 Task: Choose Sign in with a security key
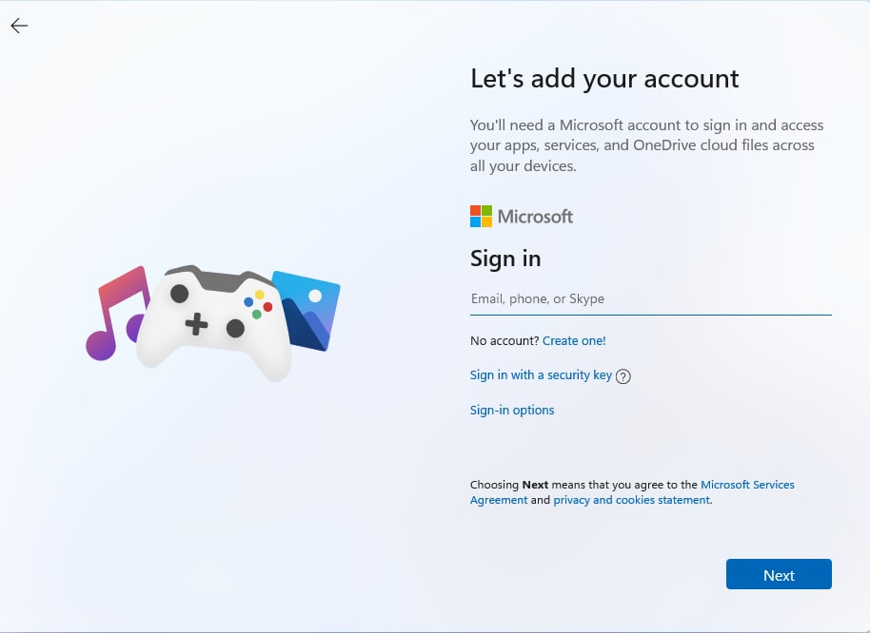(541, 374)
